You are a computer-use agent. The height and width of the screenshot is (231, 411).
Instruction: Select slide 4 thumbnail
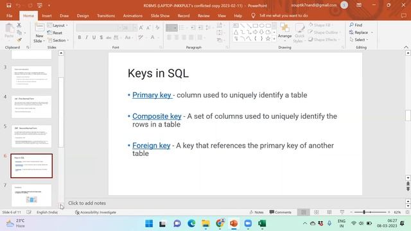31,107
